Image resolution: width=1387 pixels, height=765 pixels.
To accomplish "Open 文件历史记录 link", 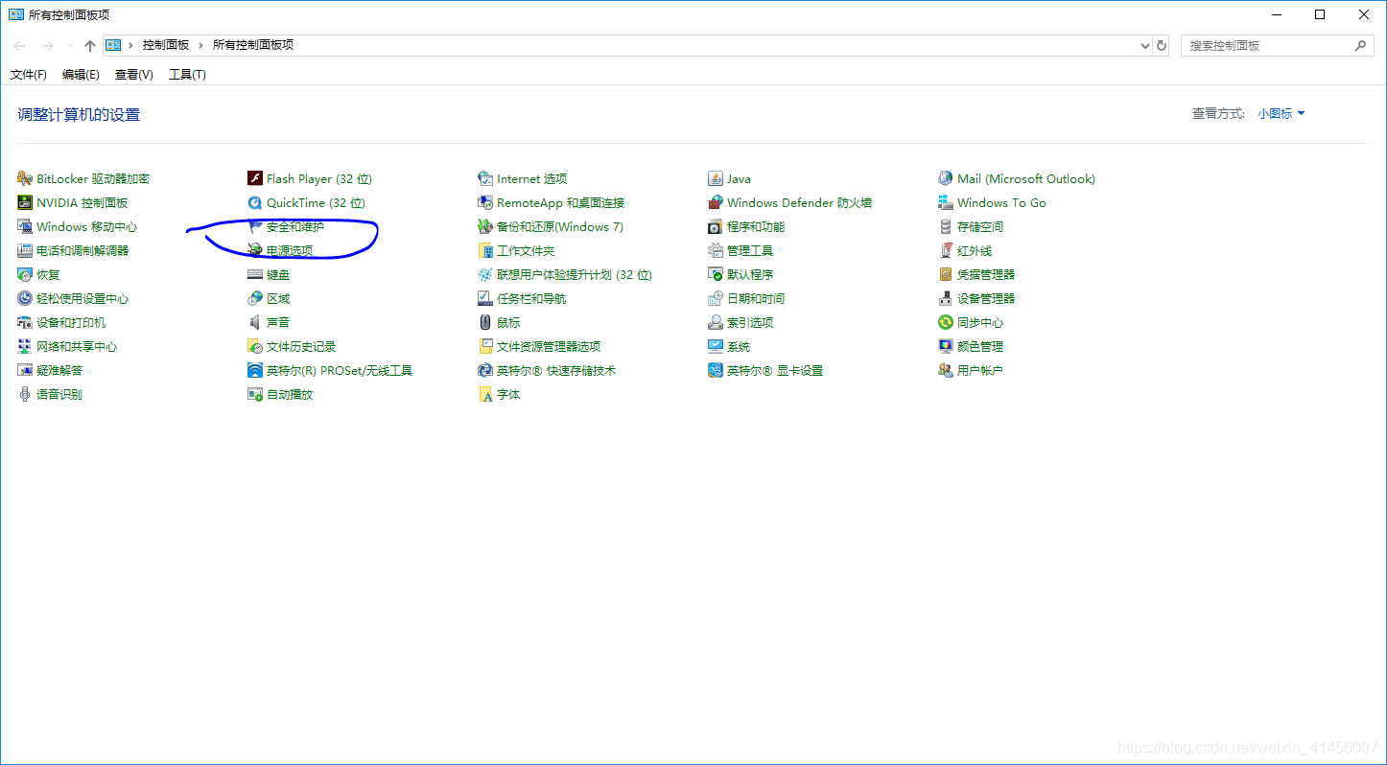I will pyautogui.click(x=301, y=346).
